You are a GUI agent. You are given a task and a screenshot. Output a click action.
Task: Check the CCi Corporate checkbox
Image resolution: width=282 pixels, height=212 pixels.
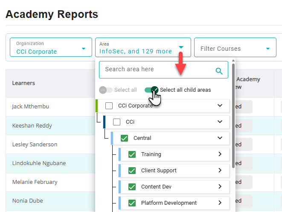109,106
